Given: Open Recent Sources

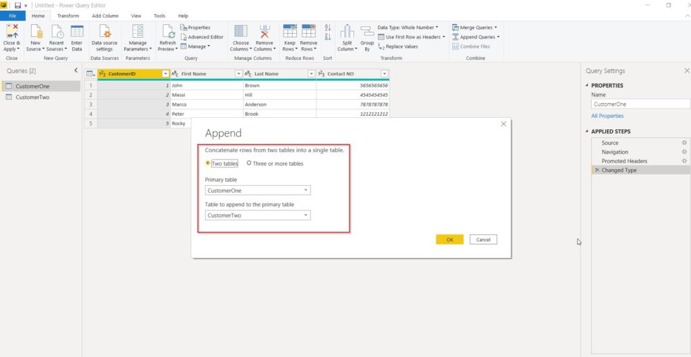Looking at the screenshot, I should click(x=57, y=38).
